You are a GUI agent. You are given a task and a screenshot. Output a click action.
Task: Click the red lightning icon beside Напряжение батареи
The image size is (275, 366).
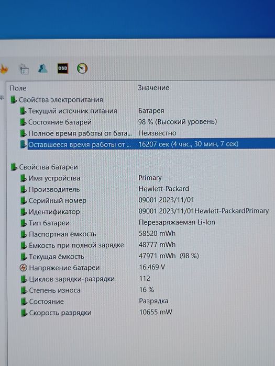(x=23, y=268)
